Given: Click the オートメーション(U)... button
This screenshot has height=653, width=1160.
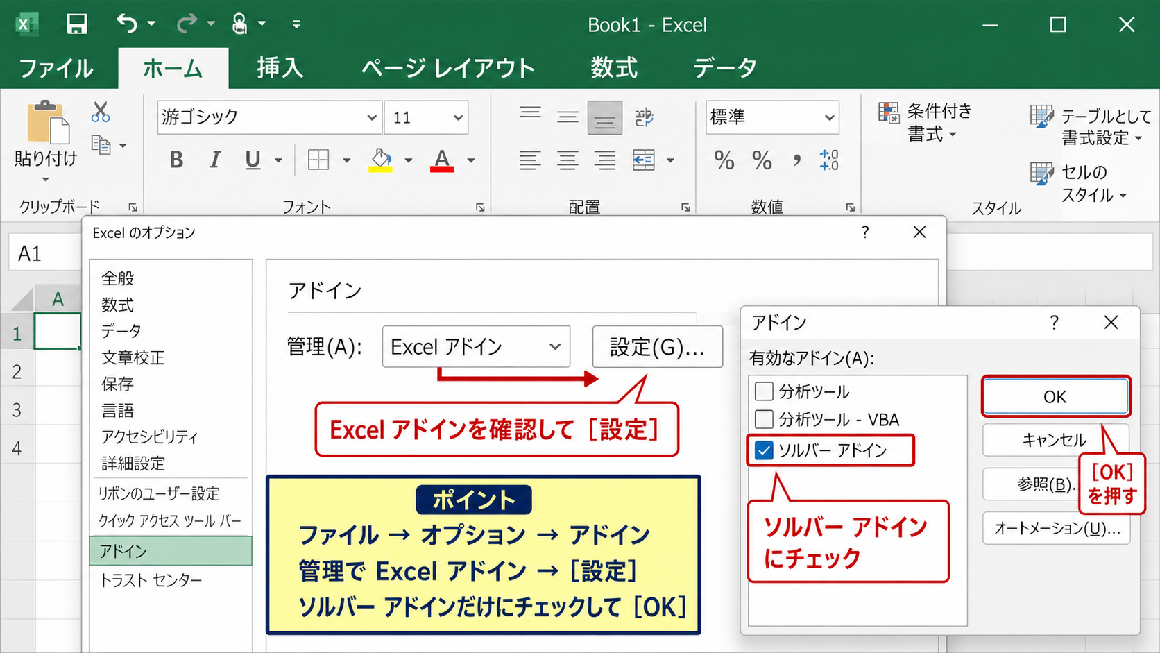Looking at the screenshot, I should (x=1057, y=528).
